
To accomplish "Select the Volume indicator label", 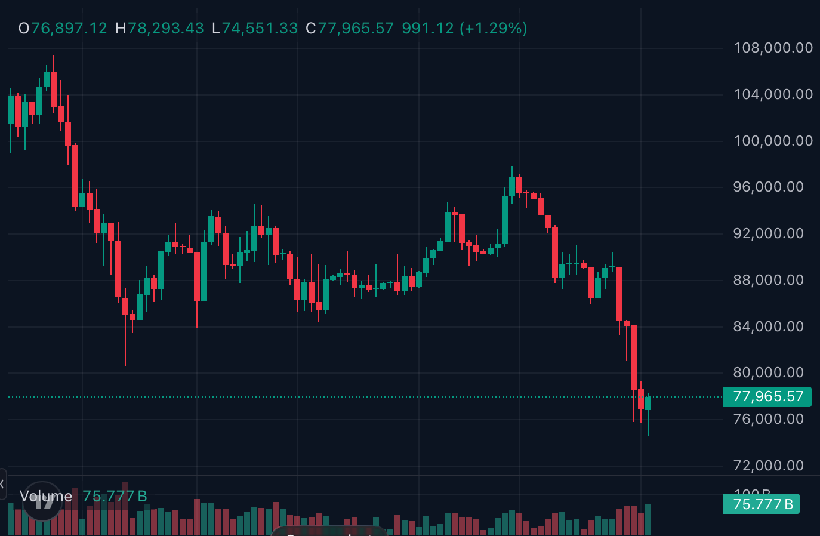I will tap(46, 496).
